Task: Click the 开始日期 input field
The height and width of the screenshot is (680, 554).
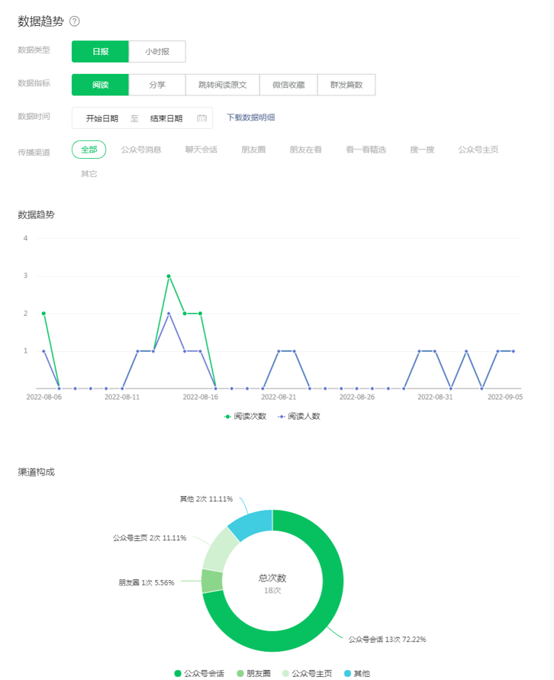Action: pos(101,118)
